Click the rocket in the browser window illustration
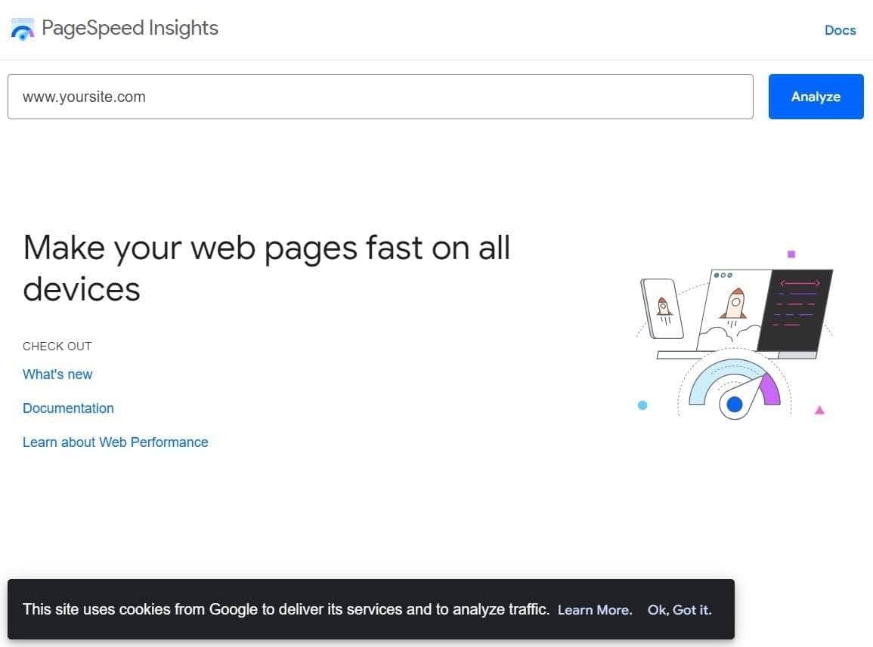This screenshot has width=873, height=647. point(733,304)
